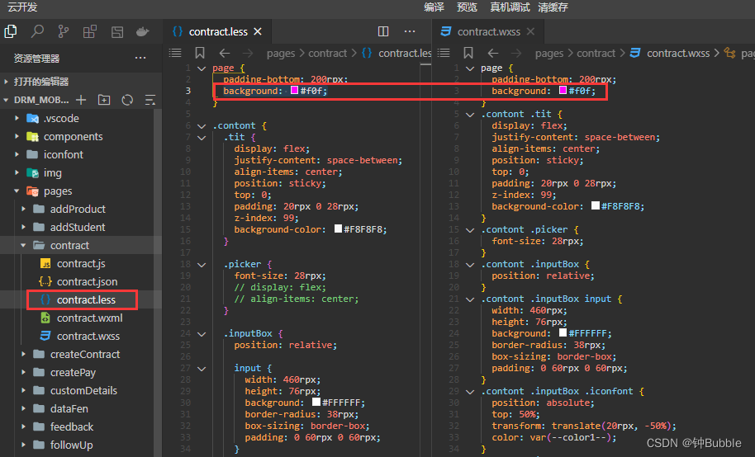Open the Docker whale icon
Screen dimensions: 755x457
143,31
